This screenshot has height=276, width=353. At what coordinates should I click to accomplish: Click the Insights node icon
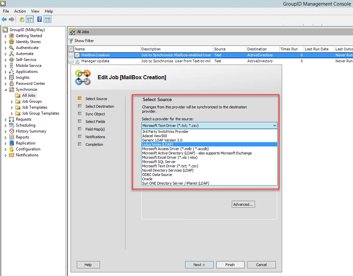point(12,78)
